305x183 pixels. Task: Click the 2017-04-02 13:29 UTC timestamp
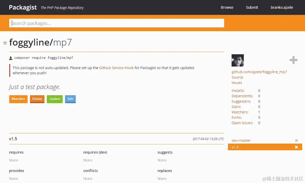click(x=208, y=139)
